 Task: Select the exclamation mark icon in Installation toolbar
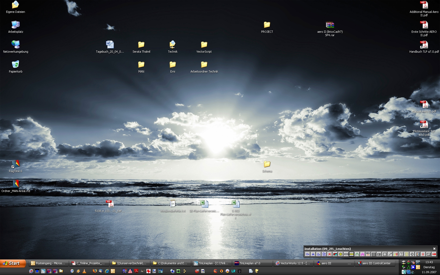[401, 254]
